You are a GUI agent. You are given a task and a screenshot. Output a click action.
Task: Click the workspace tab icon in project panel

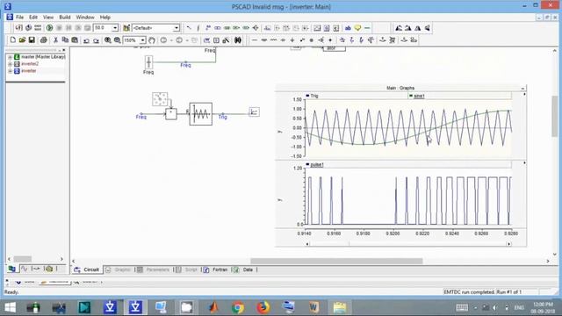pyautogui.click(x=11, y=269)
